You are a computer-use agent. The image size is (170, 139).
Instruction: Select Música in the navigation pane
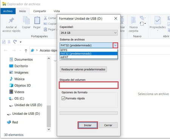[x=19, y=79]
